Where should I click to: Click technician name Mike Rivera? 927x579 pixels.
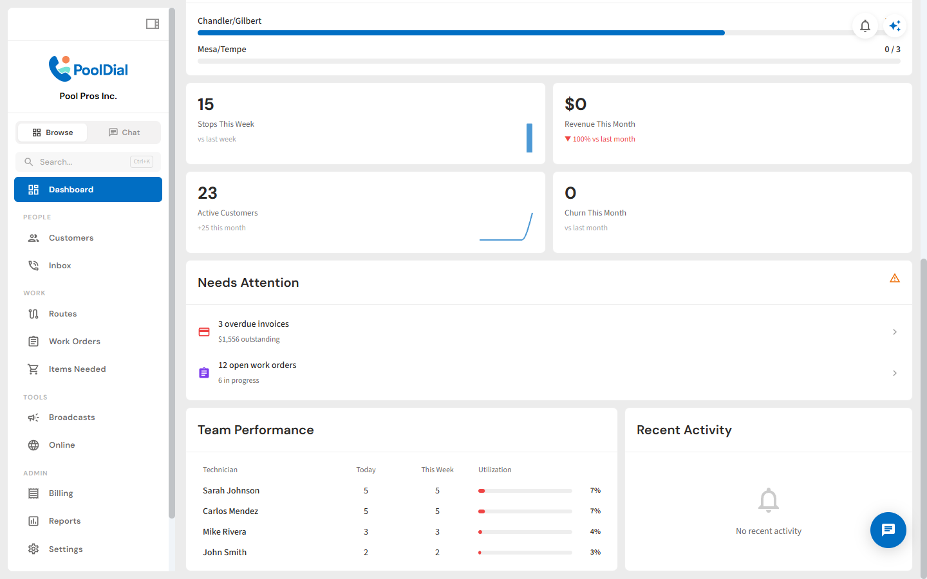[225, 532]
